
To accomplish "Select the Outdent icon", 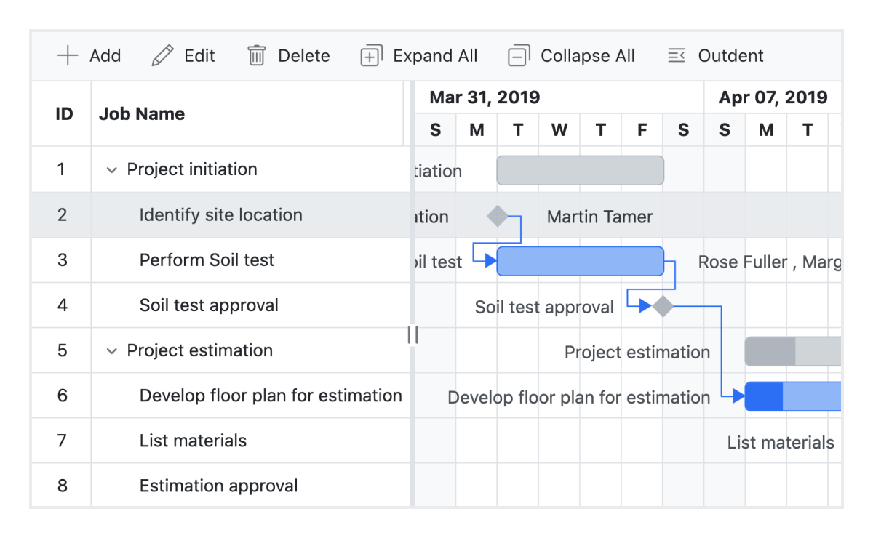I will click(x=677, y=55).
